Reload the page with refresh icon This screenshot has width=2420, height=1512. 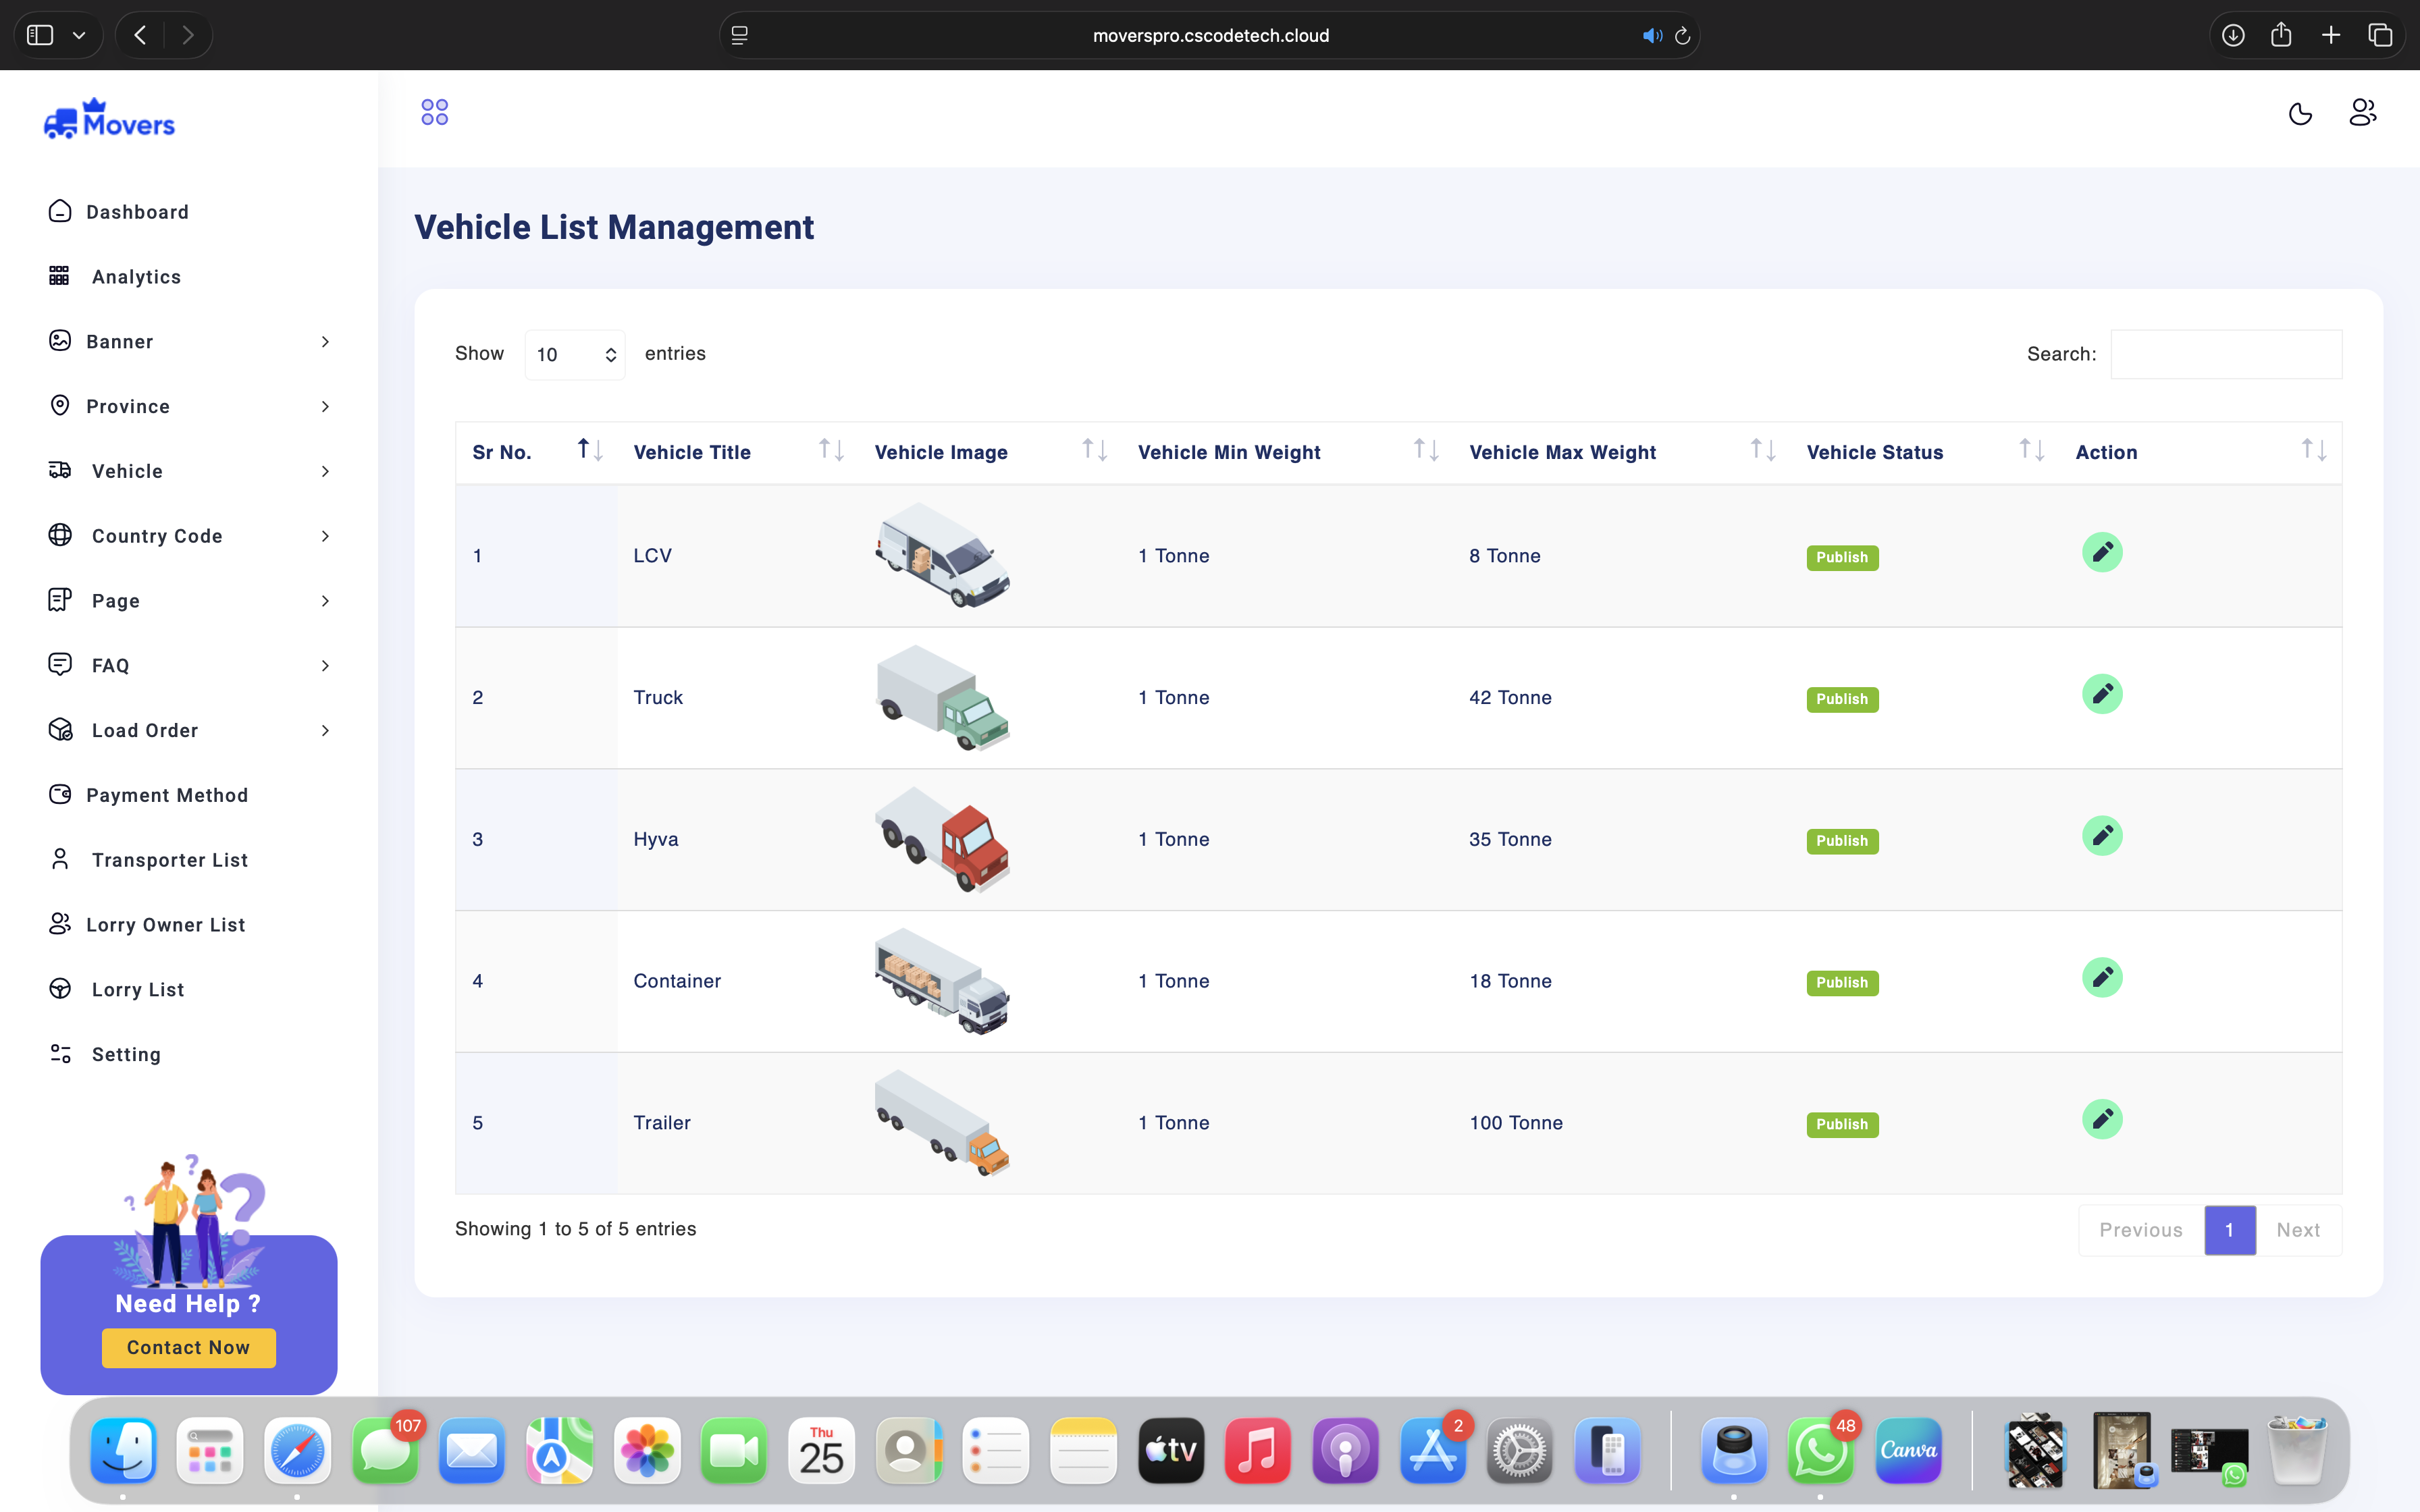click(1682, 36)
